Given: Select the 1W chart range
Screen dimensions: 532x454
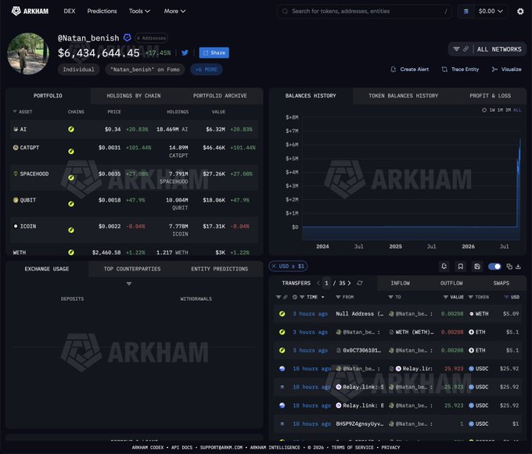Looking at the screenshot, I should click(x=492, y=110).
